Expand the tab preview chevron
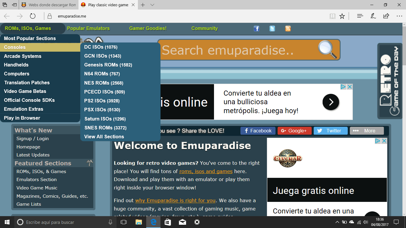This screenshot has height=228, width=406. (152, 5)
